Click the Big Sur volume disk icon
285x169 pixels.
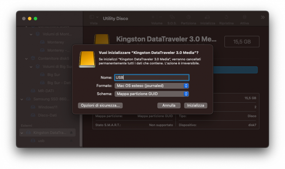42,75
